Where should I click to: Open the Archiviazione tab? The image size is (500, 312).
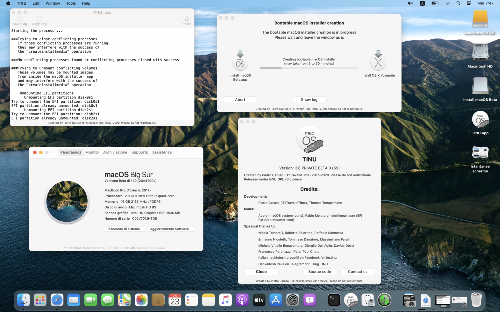tap(115, 152)
